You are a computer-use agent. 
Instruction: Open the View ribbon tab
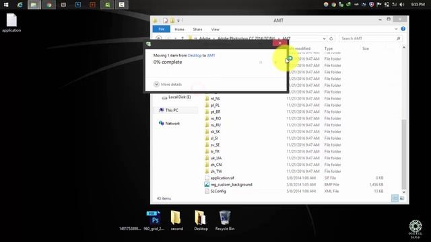pyautogui.click(x=215, y=29)
